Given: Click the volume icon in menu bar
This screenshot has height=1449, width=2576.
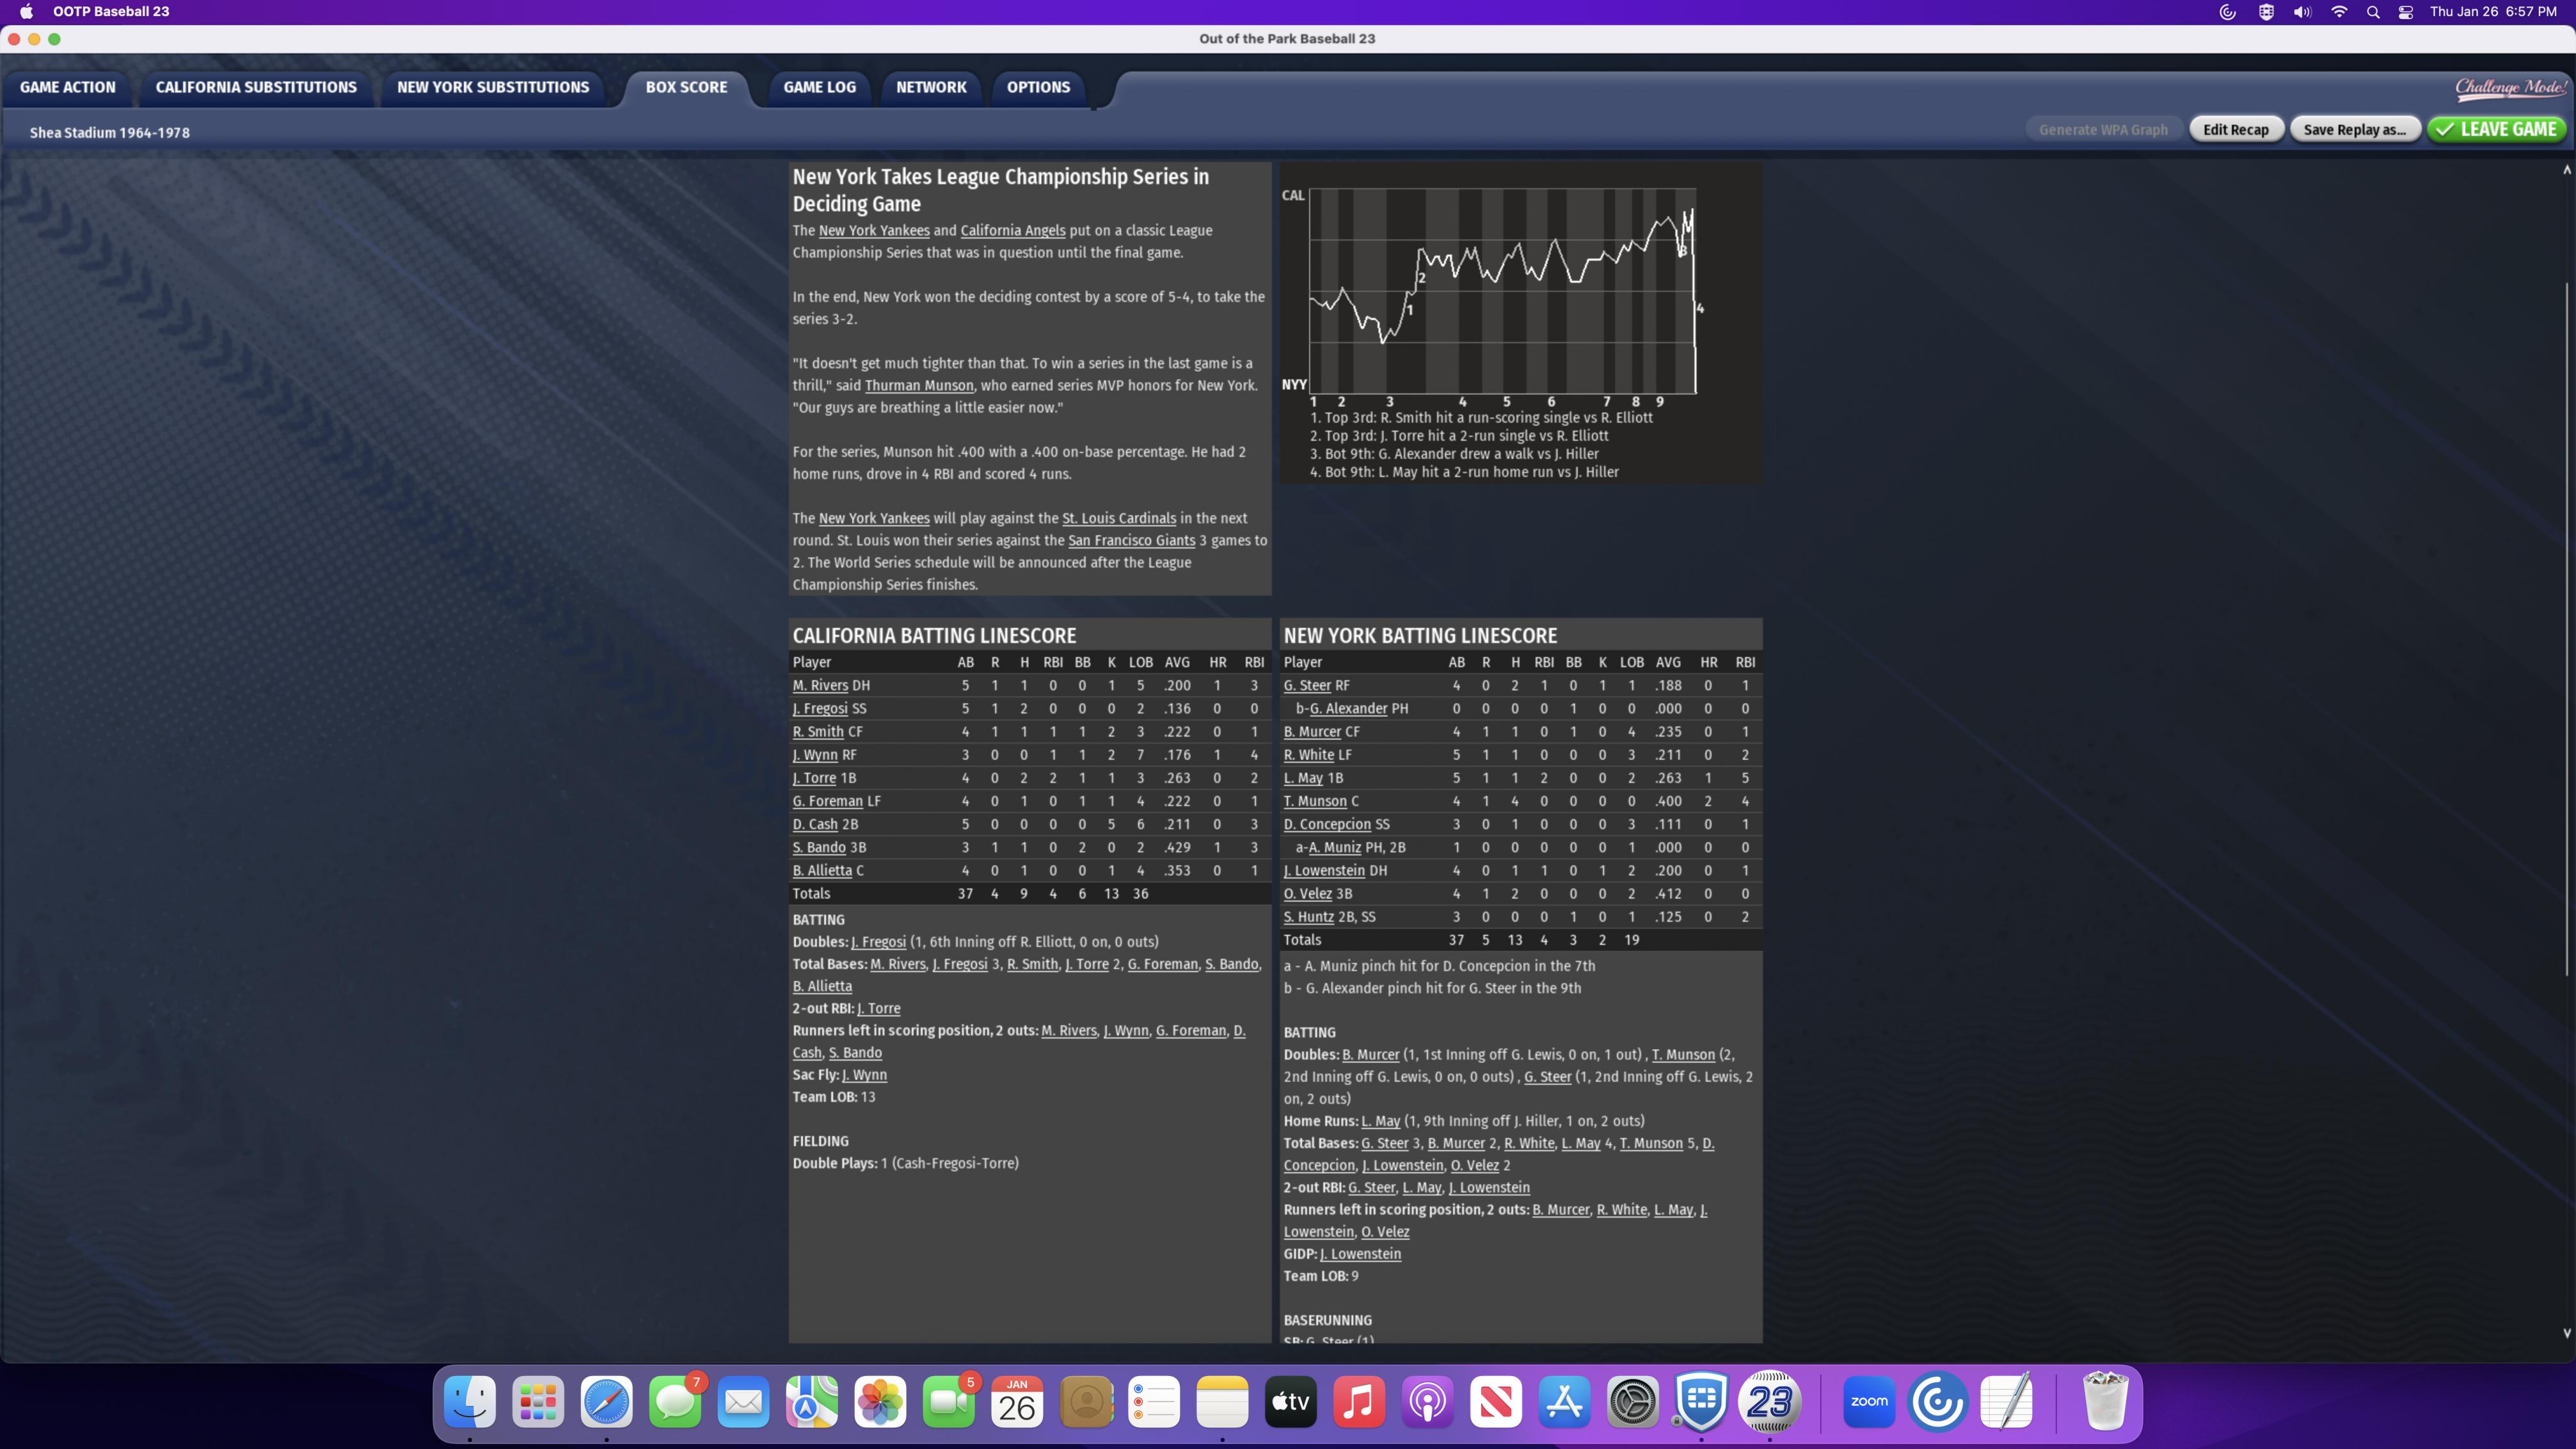Looking at the screenshot, I should 2302,12.
